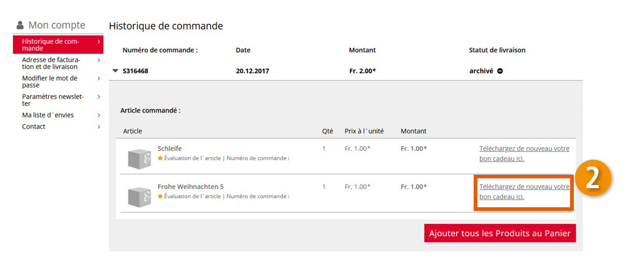The height and width of the screenshot is (270, 623).
Task: Click the Schleife article name
Action: pos(169,149)
